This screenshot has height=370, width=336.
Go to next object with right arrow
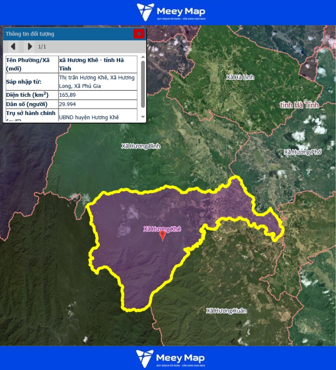30,46
